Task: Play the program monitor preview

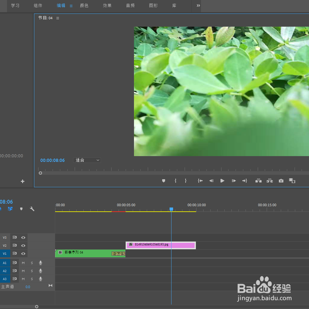Action: (222, 181)
